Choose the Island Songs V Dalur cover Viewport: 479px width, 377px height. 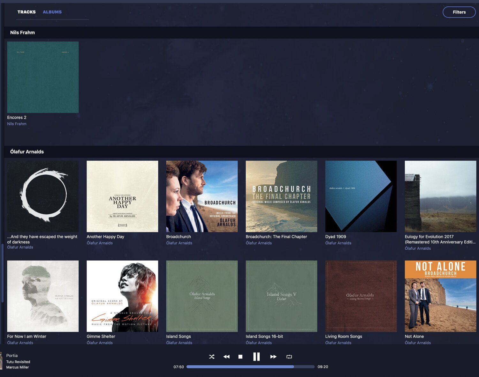click(x=281, y=296)
